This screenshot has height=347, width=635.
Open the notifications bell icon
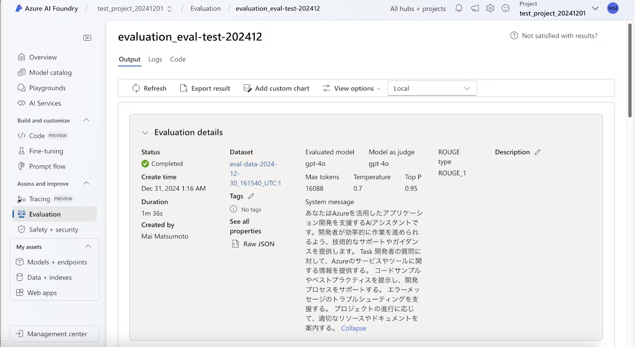[459, 8]
